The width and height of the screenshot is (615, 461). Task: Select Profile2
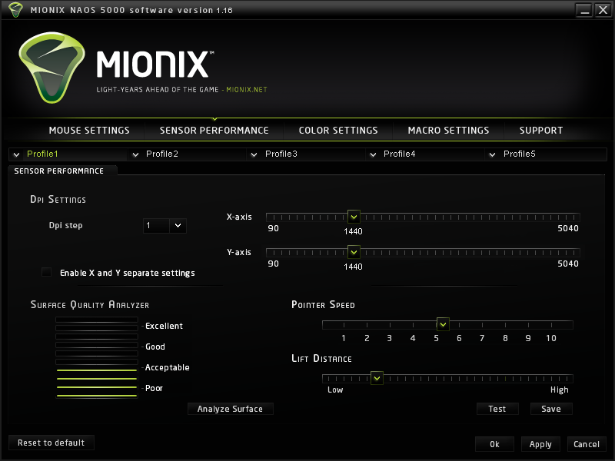(x=162, y=154)
